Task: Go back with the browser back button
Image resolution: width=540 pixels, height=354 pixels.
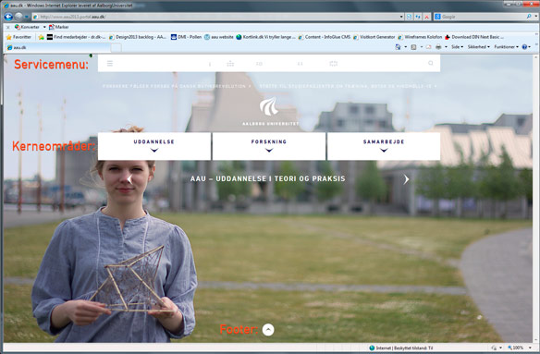Action: click(8, 17)
